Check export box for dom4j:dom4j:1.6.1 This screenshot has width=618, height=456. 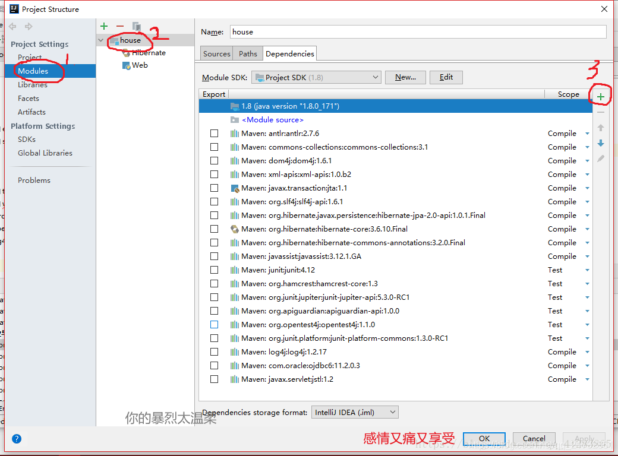coord(214,161)
